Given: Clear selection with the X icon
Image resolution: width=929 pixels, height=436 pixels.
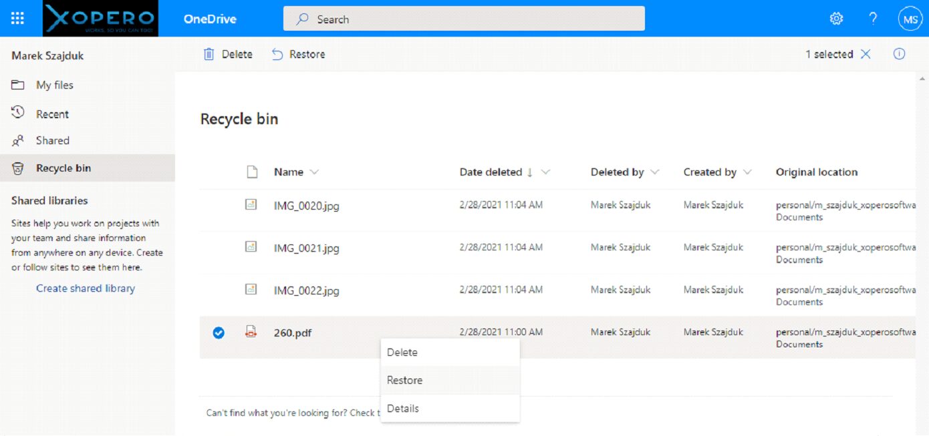Looking at the screenshot, I should pyautogui.click(x=866, y=54).
